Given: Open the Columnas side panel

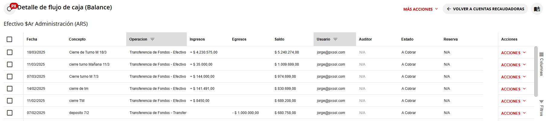Looking at the screenshot, I should 541,64.
